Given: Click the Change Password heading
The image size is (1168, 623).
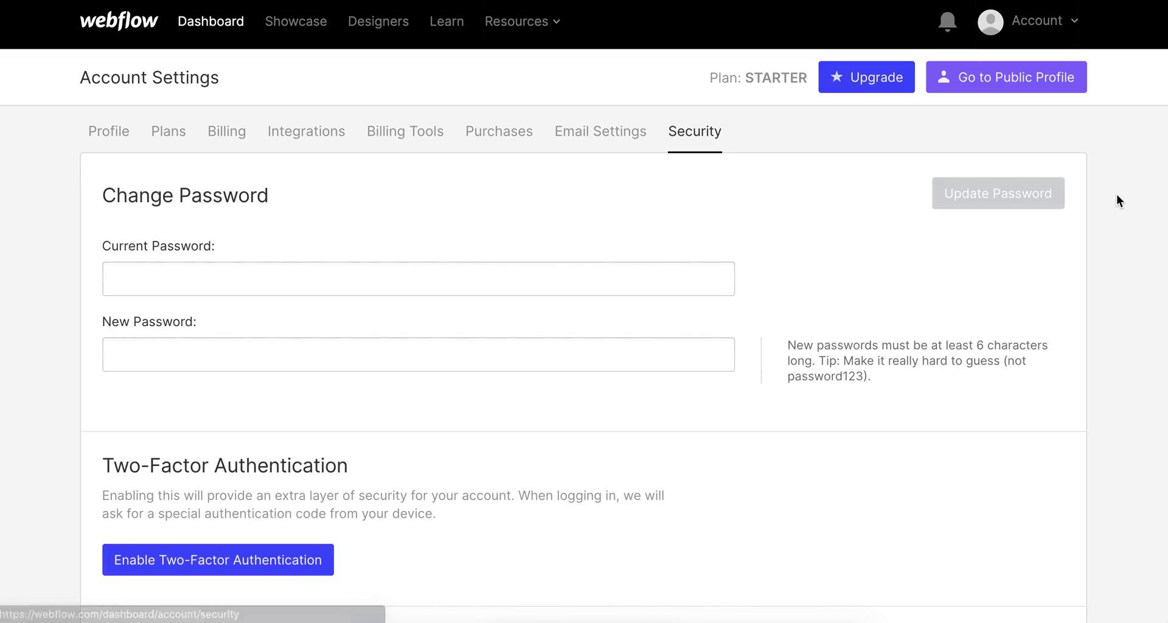Looking at the screenshot, I should 185,195.
